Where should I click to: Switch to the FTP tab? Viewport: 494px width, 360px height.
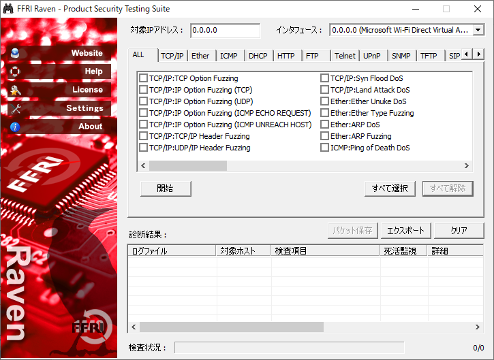click(316, 56)
